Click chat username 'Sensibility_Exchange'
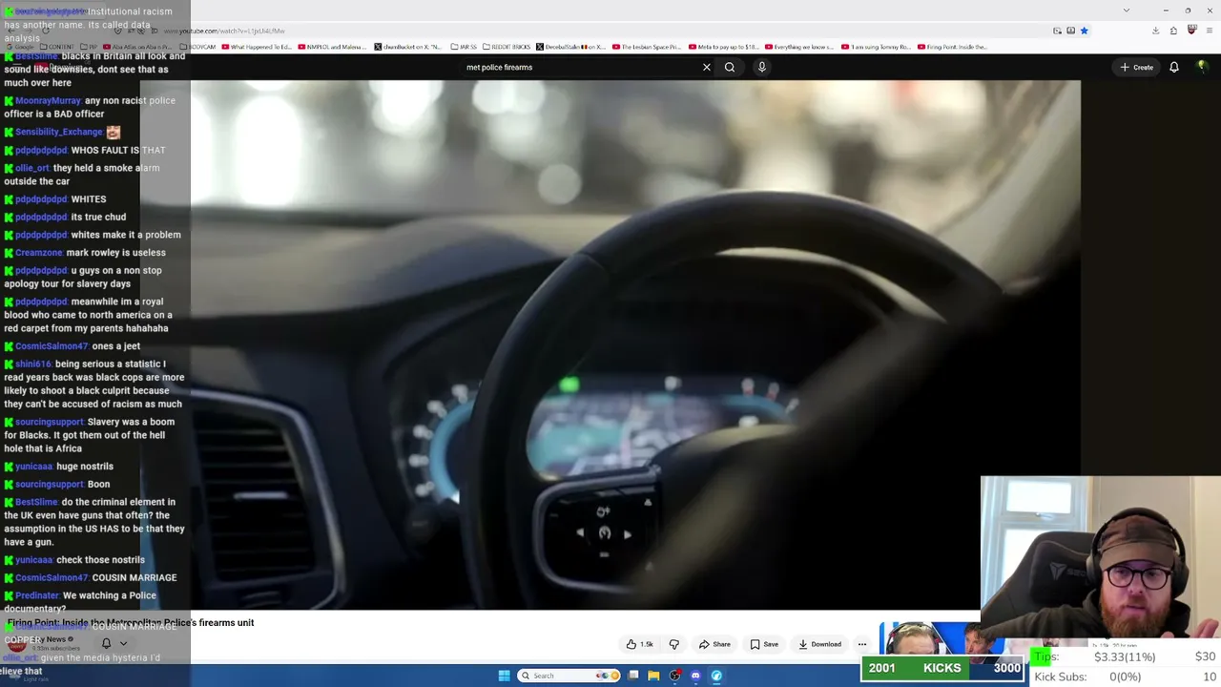The width and height of the screenshot is (1221, 687). 59,132
